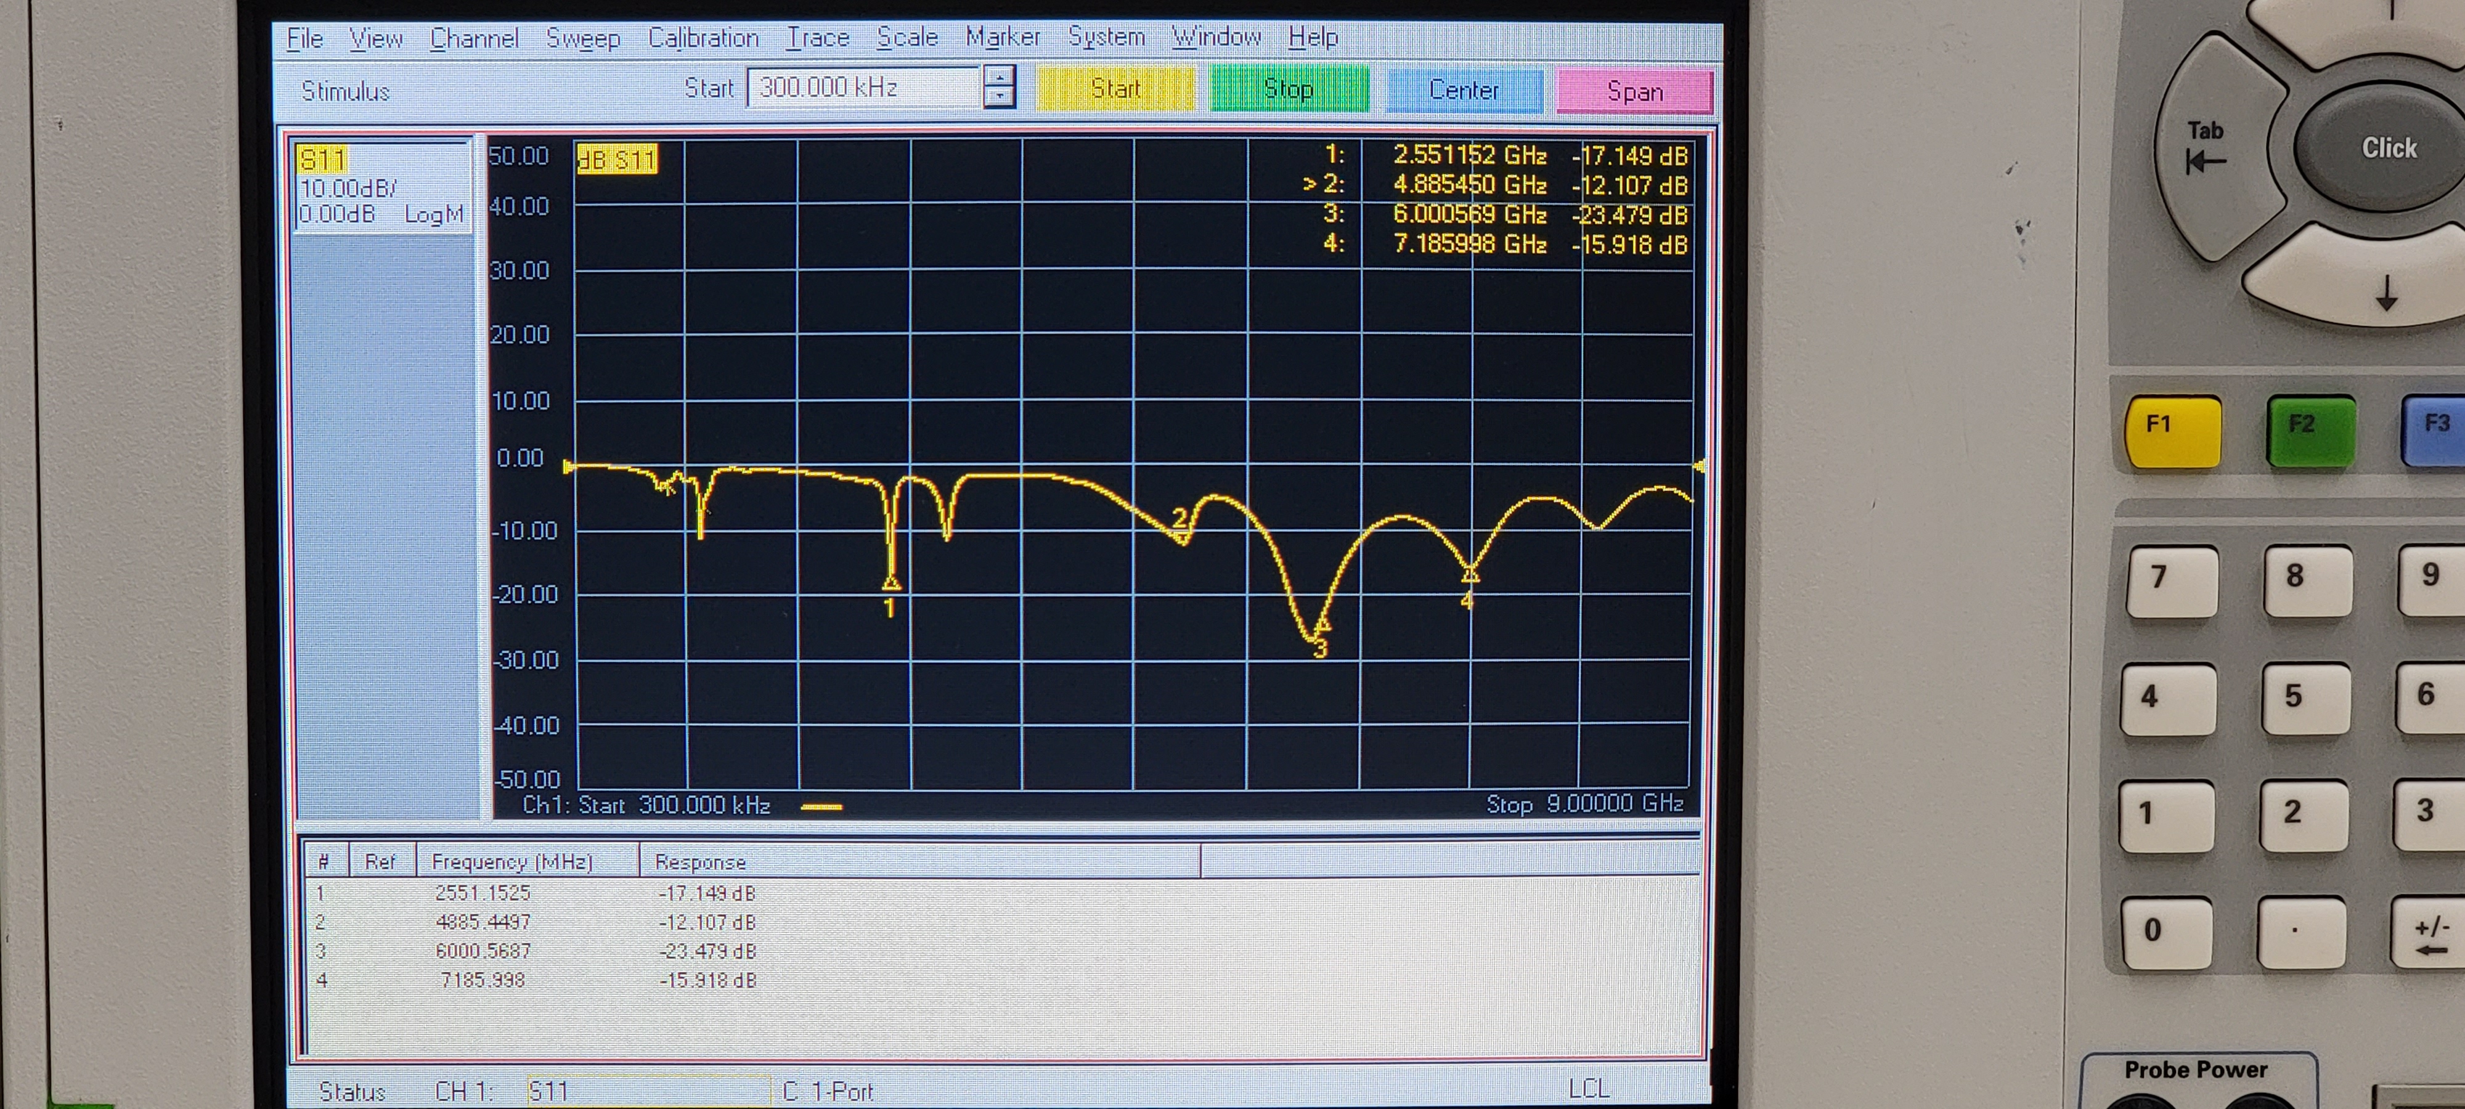Click the green Stop stimulus button
Screen dimensions: 2465x1109
pos(1288,89)
